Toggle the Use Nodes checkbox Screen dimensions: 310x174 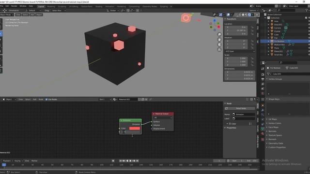[x=46, y=100]
